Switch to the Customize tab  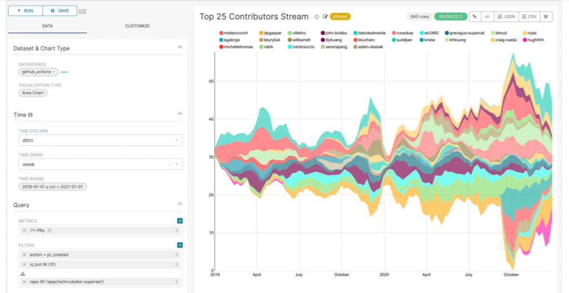tap(137, 26)
